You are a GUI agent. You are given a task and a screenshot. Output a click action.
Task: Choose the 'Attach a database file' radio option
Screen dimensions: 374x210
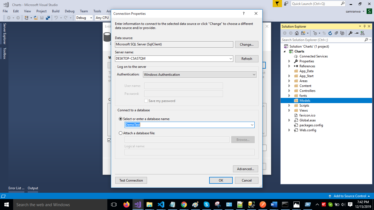point(121,133)
